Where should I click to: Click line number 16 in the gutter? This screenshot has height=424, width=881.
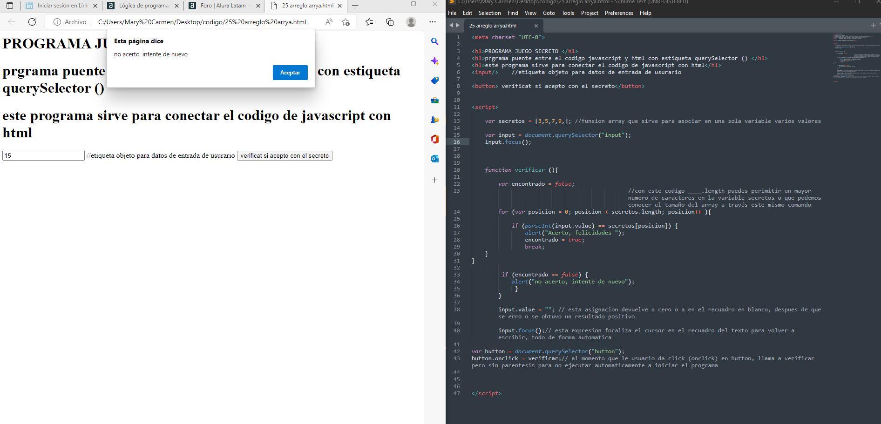tap(457, 142)
